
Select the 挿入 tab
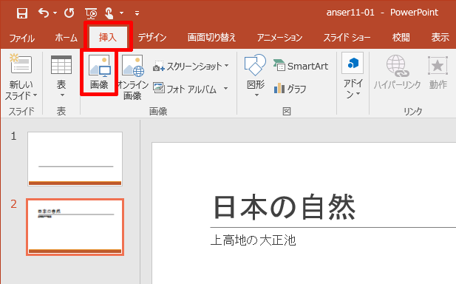pos(108,37)
